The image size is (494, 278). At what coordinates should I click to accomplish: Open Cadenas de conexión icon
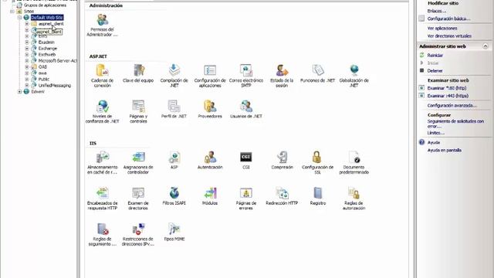coord(102,70)
